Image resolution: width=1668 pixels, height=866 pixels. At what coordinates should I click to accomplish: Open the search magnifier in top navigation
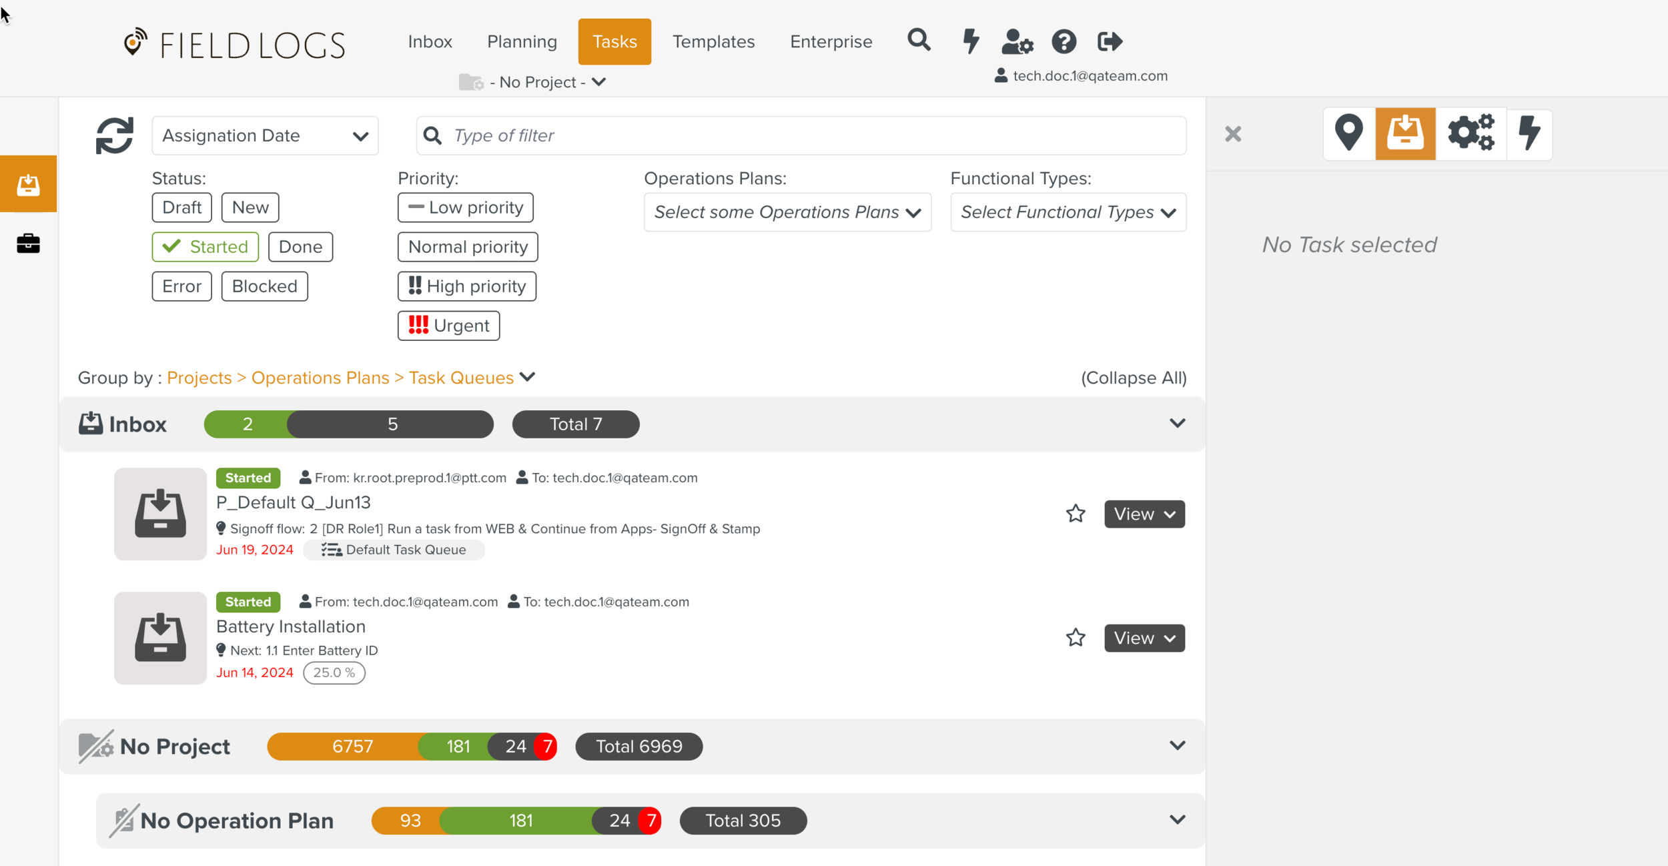(919, 41)
